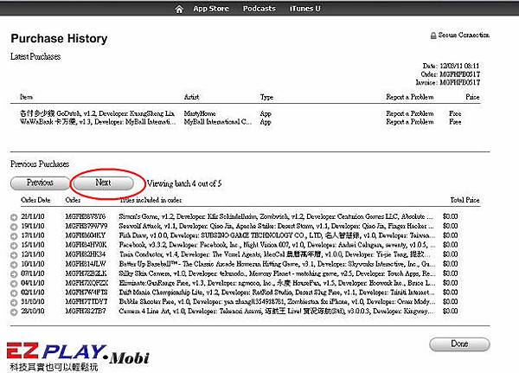
Task: Select the Drift Mania Championship Lite titles
Action: (x=277, y=293)
